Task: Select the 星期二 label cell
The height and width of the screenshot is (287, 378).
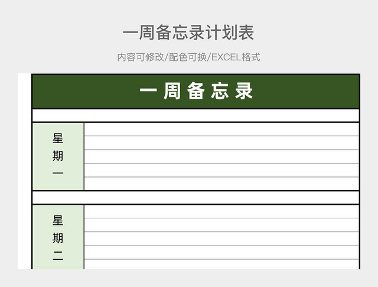Action: (58, 237)
